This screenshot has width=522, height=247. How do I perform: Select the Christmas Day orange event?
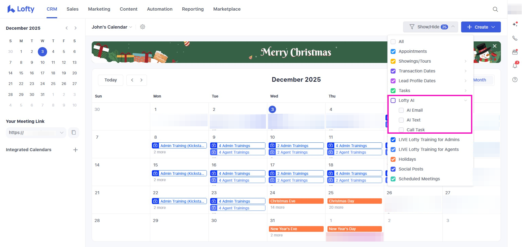click(x=354, y=201)
